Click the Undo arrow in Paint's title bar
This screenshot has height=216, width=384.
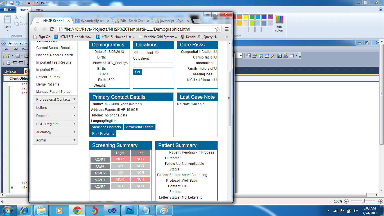18,3
